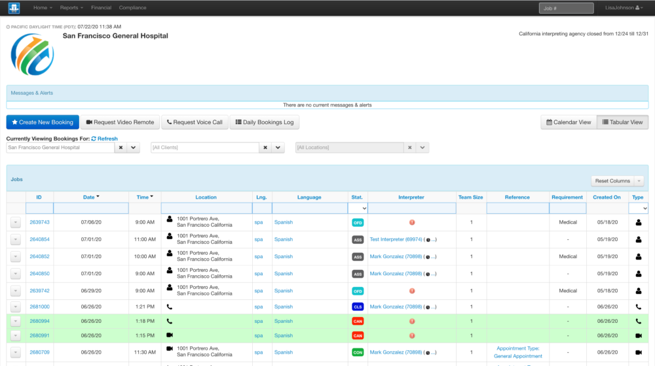Click the Messages & Alerts panel header
The width and height of the screenshot is (655, 366).
tap(327, 93)
